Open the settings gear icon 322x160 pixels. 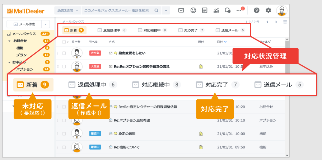tap(268, 10)
